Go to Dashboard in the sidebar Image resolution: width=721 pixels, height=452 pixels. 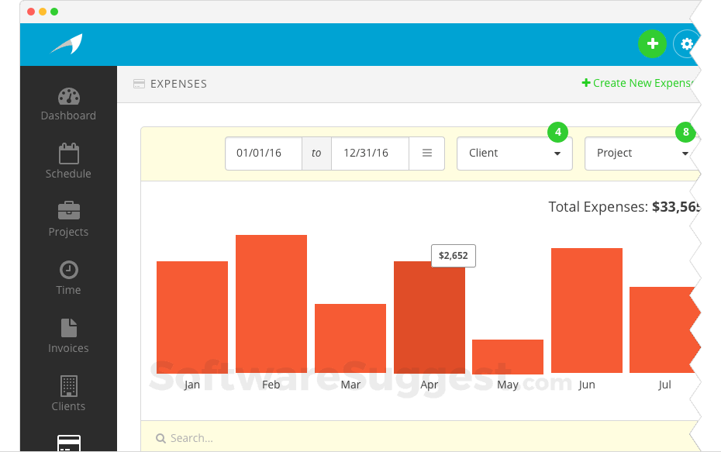coord(68,116)
